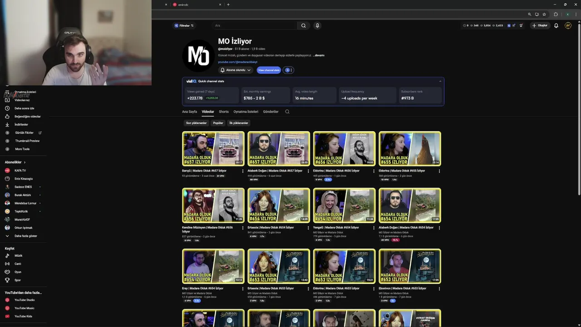
Task: Click Eldorina Madara Olduk #656 video title
Action: point(336,171)
